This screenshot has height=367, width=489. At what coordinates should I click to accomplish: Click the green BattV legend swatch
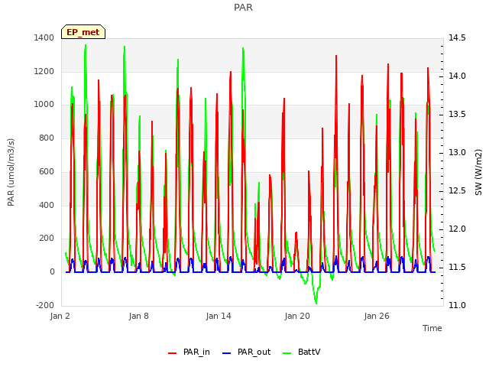pos(287,353)
